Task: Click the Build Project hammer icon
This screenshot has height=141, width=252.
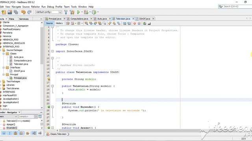Action: pos(66,12)
